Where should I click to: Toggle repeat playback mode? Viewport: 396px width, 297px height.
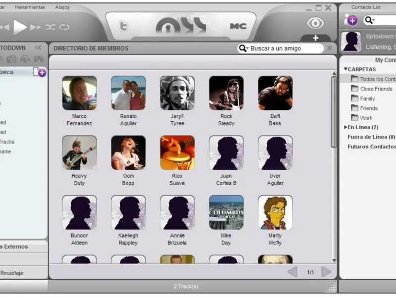tap(64, 27)
